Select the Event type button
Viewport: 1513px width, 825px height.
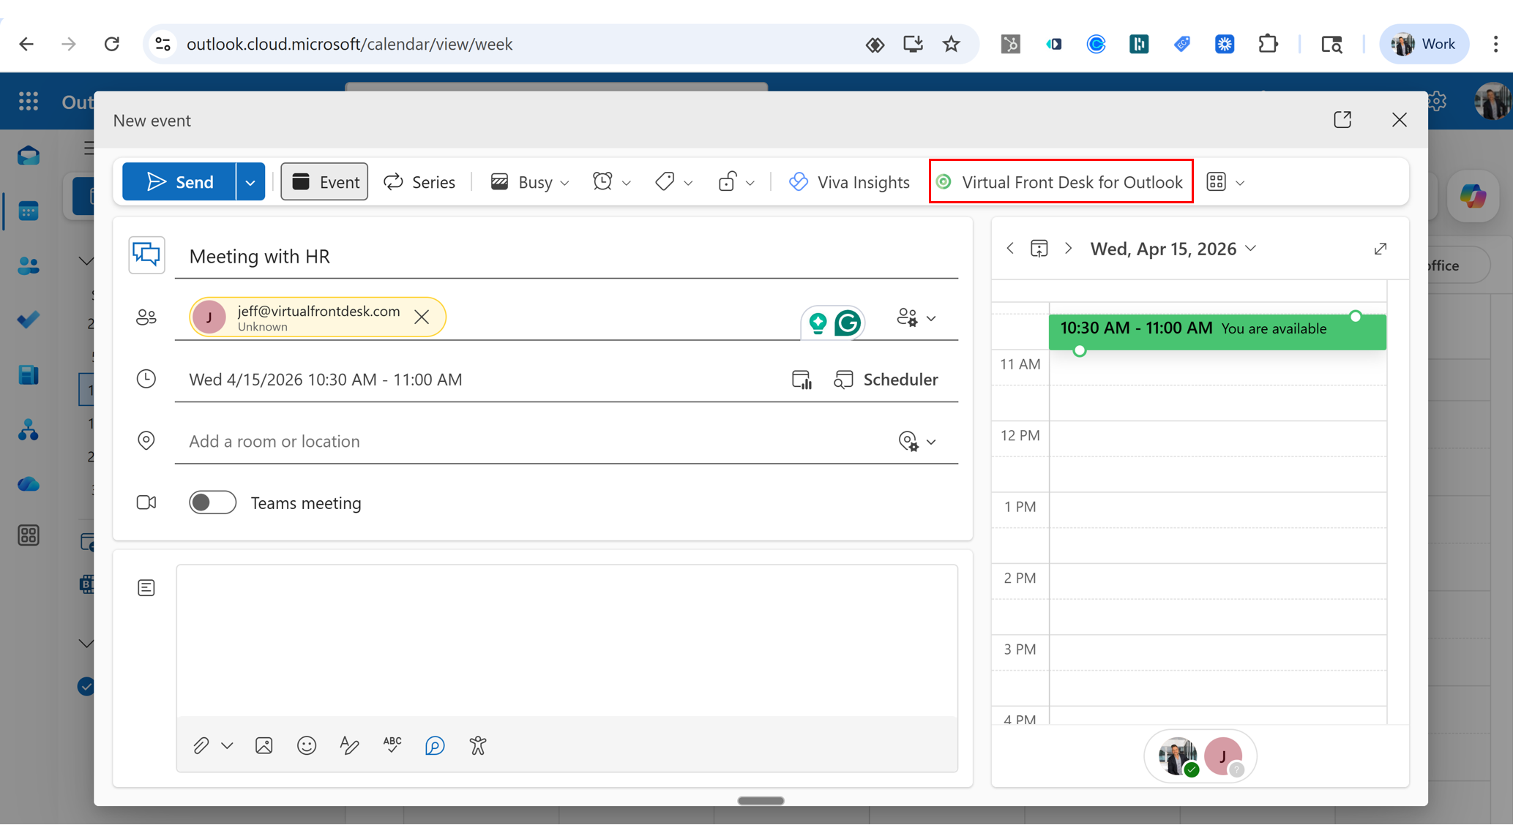(x=324, y=181)
